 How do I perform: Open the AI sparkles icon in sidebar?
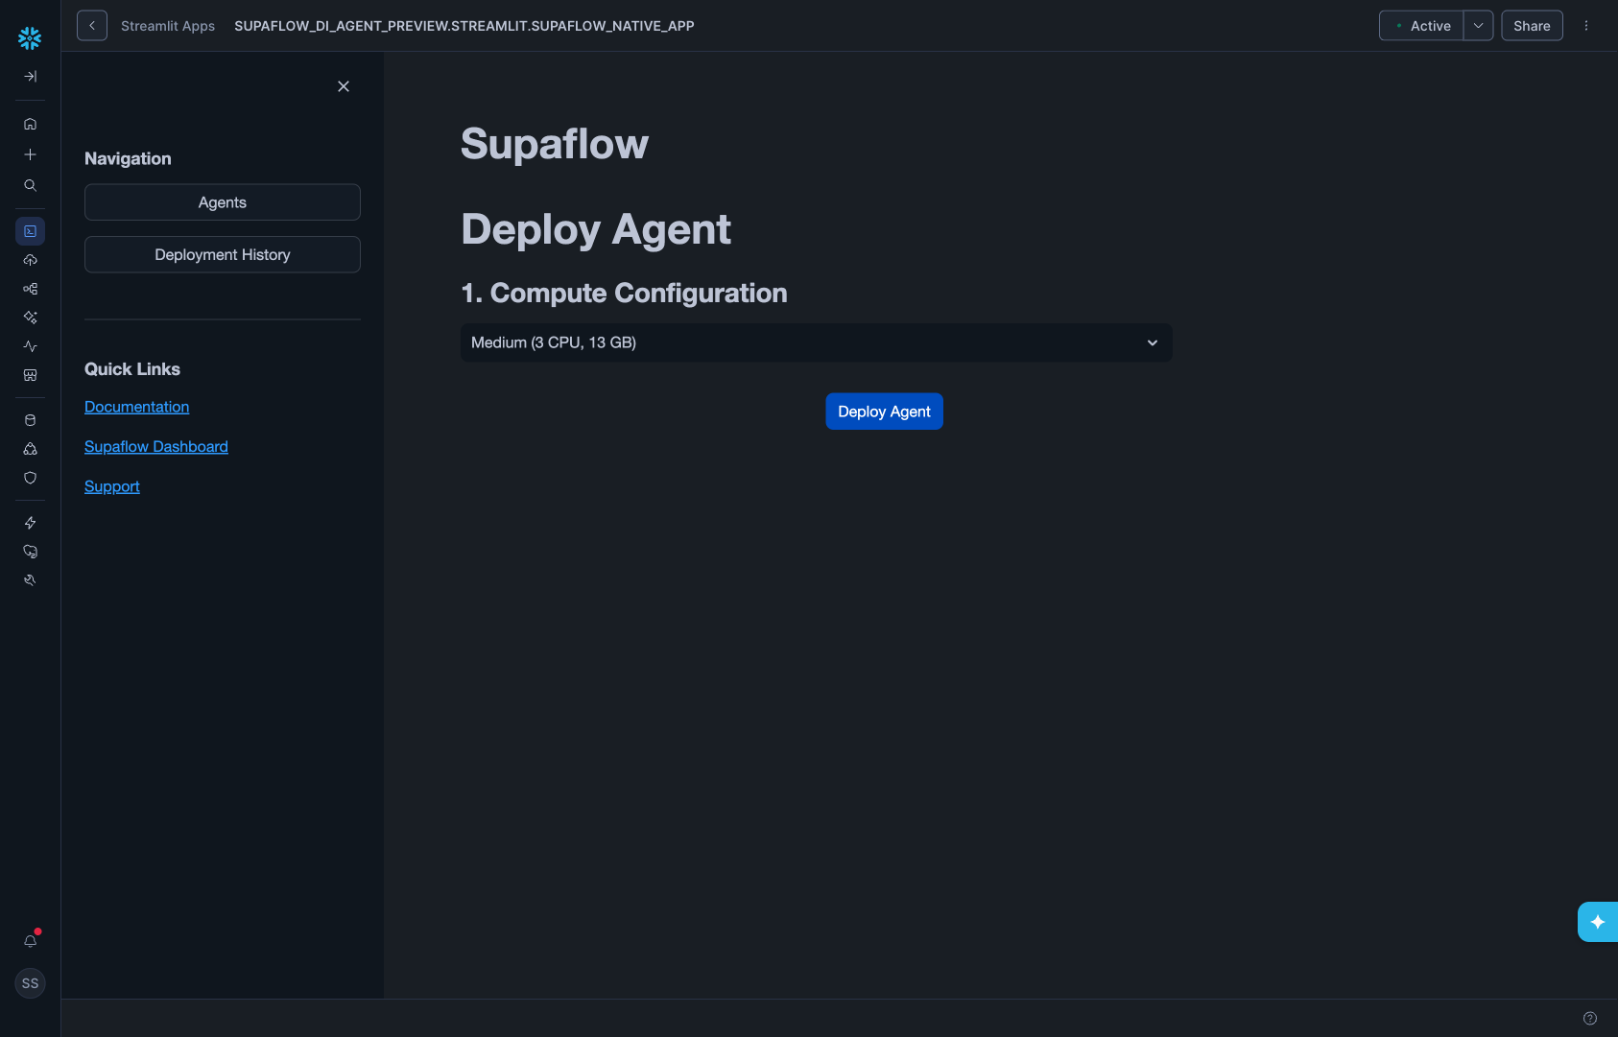(x=30, y=318)
